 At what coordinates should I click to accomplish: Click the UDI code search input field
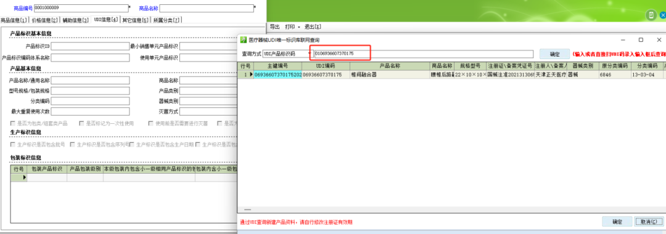pos(424,54)
